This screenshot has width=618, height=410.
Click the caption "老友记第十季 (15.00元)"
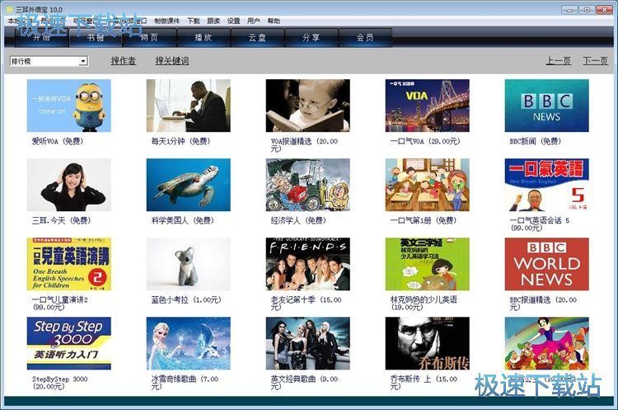[x=307, y=304]
